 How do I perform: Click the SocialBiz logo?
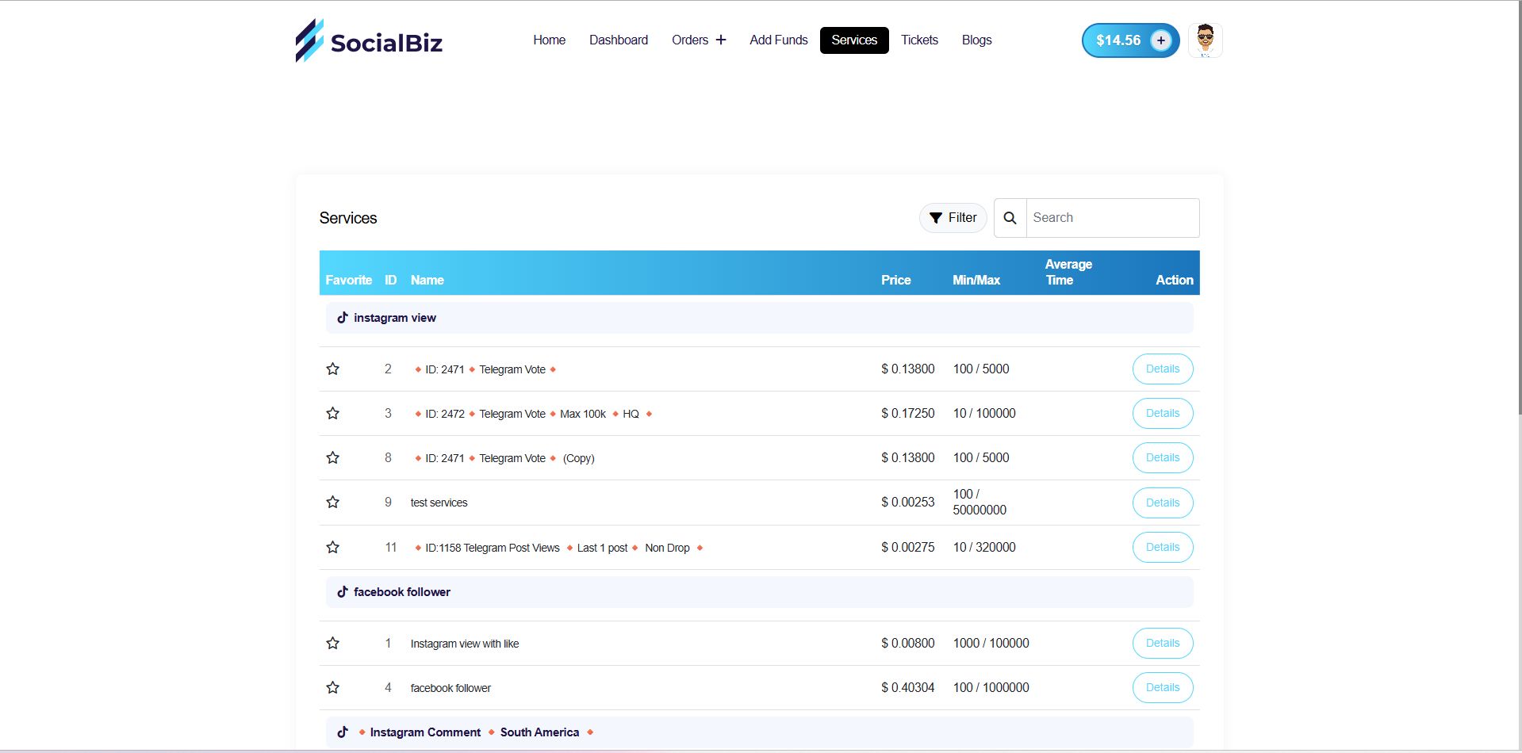click(369, 40)
